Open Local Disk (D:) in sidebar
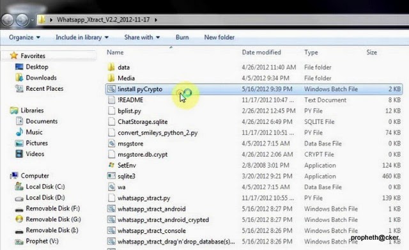Viewport: 409px width, 250px height. (x=45, y=198)
